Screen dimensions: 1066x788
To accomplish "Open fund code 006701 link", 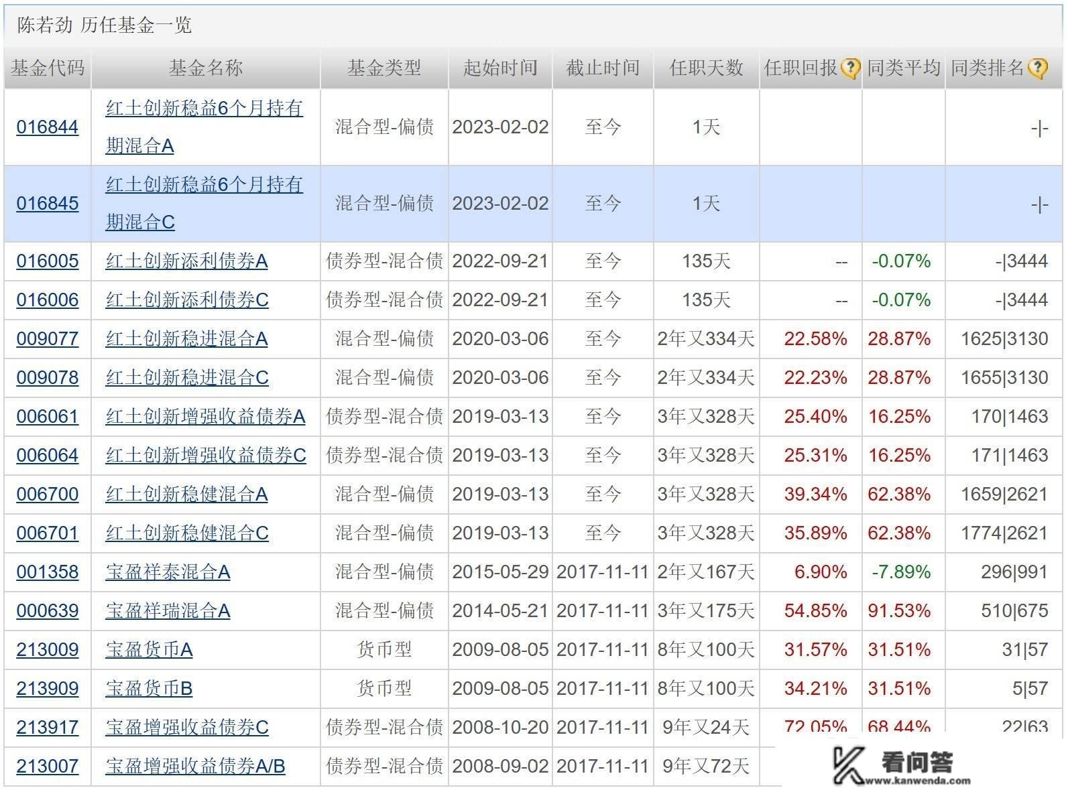I will (48, 533).
